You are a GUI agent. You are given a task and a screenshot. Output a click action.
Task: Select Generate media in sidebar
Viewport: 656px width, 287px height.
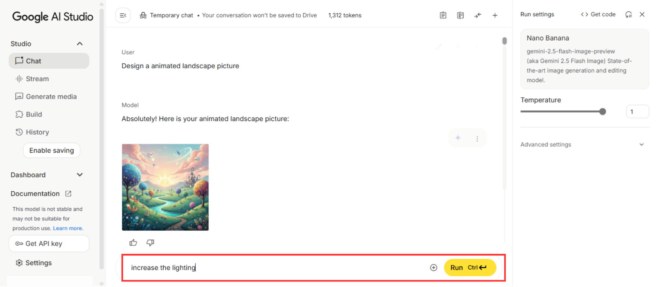pyautogui.click(x=51, y=97)
